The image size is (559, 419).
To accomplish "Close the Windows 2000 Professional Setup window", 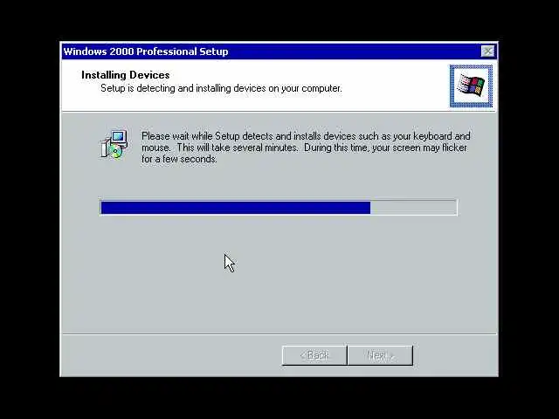I will tap(487, 52).
